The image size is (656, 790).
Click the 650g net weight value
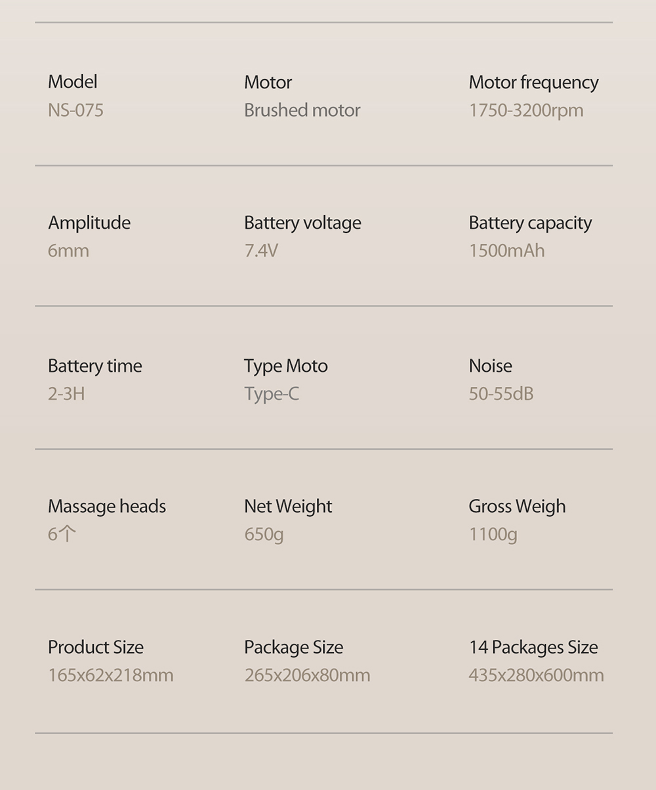[264, 536]
